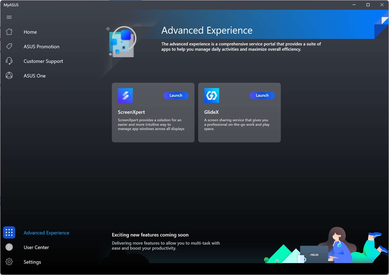Maximize the MyASUS window
This screenshot has height=275, width=389.
pyautogui.click(x=368, y=5)
